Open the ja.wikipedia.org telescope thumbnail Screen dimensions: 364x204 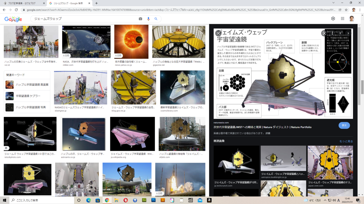pos(133,134)
